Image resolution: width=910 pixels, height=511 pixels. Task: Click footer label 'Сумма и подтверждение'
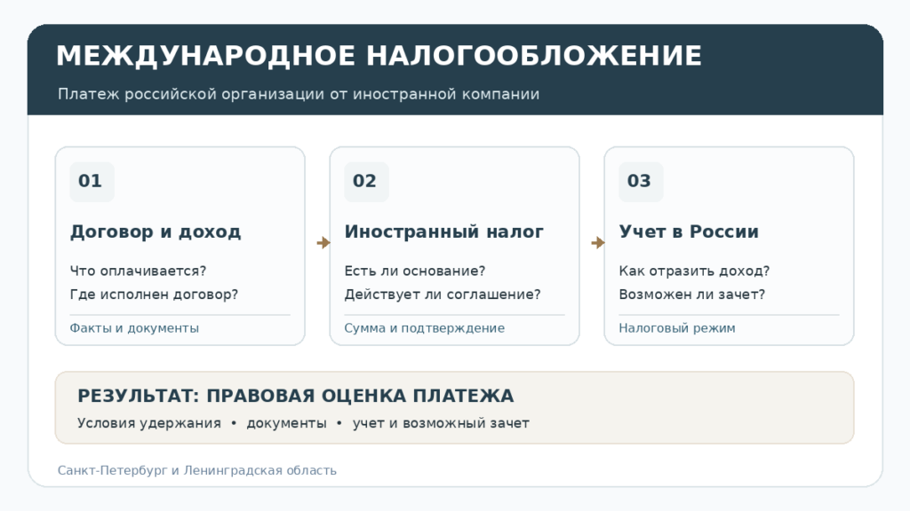[x=424, y=328]
